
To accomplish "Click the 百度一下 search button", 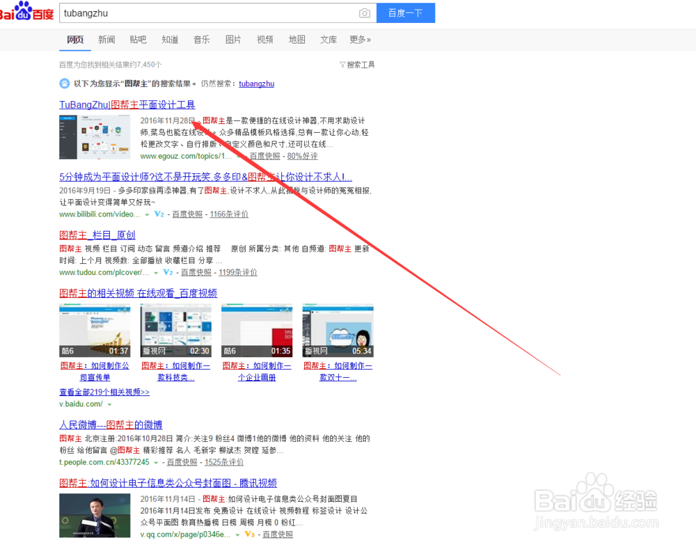I will click(405, 13).
